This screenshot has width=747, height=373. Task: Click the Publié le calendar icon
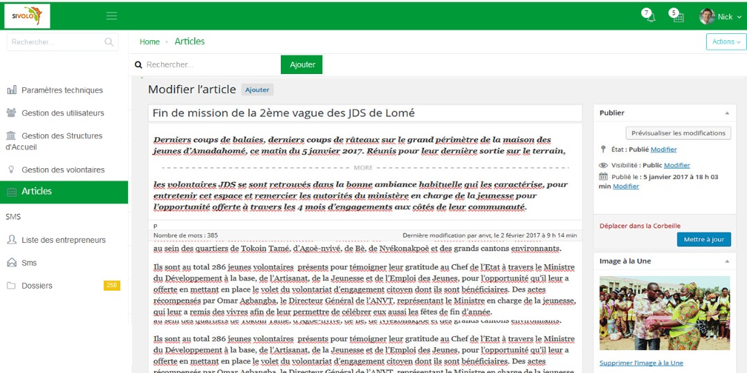603,176
